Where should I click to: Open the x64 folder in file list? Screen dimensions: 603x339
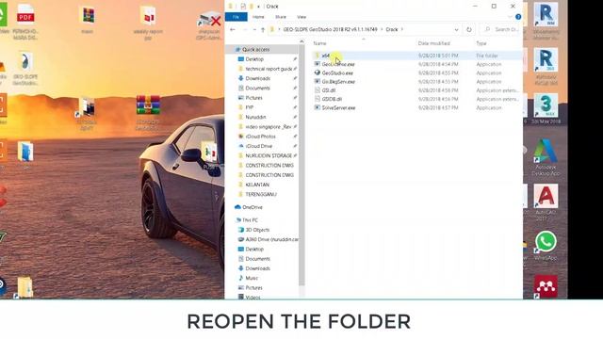coord(326,56)
